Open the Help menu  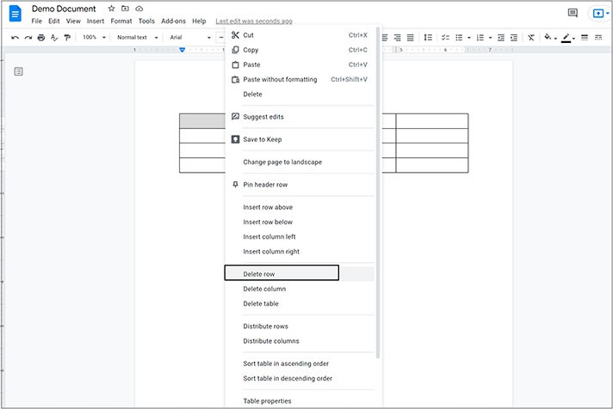point(199,21)
